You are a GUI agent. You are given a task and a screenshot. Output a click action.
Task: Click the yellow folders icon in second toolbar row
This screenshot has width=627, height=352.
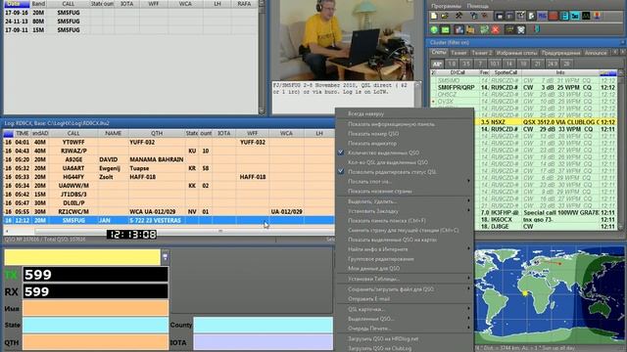pyautogui.click(x=470, y=29)
